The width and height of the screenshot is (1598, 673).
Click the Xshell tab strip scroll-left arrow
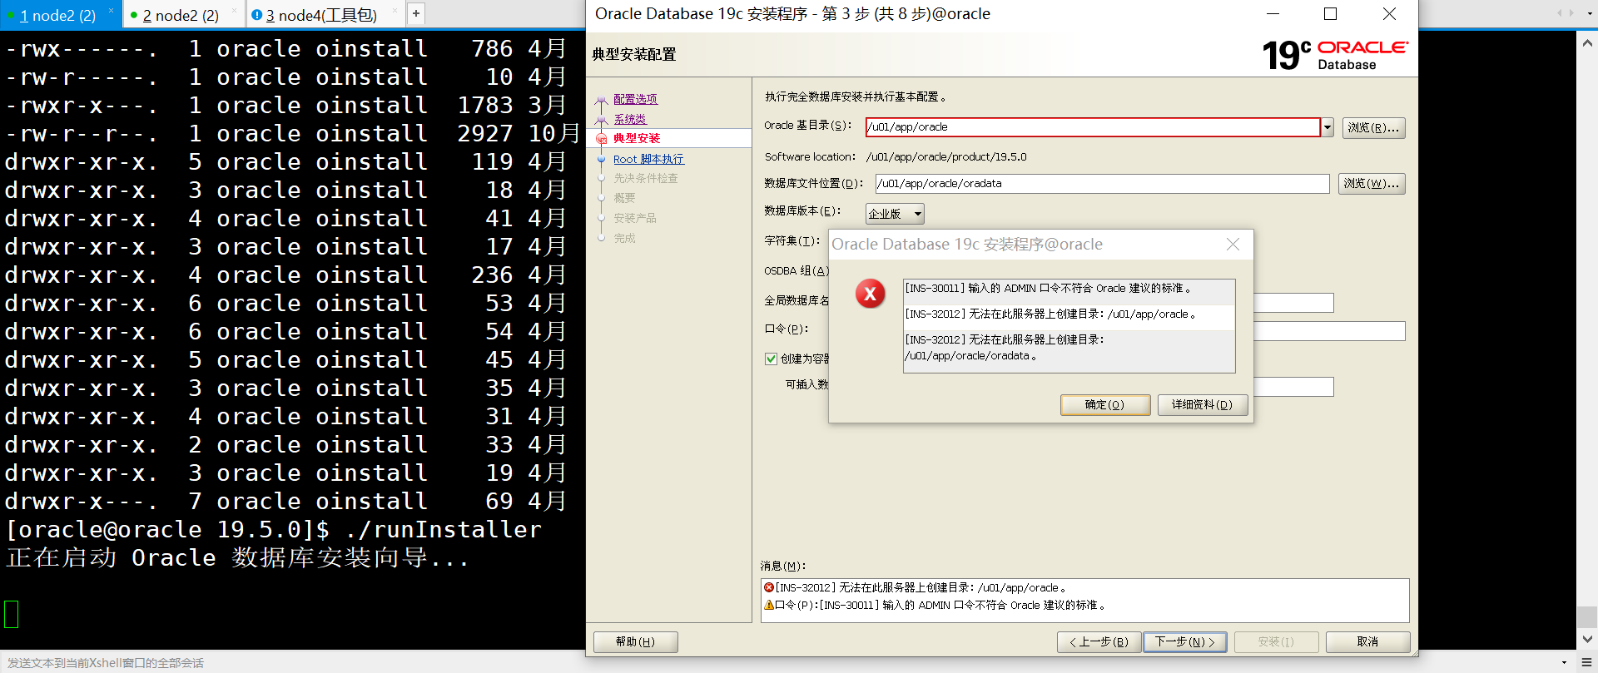click(1559, 13)
